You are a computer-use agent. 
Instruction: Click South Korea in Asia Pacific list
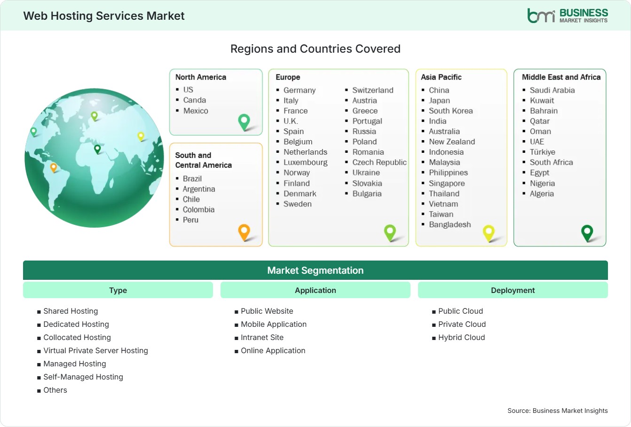tap(451, 111)
